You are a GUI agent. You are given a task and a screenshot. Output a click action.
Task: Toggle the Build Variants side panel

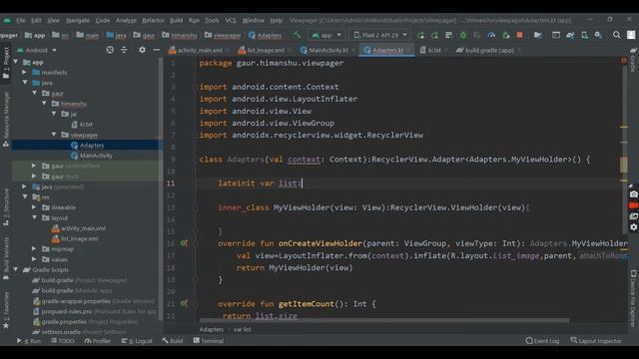click(6, 258)
